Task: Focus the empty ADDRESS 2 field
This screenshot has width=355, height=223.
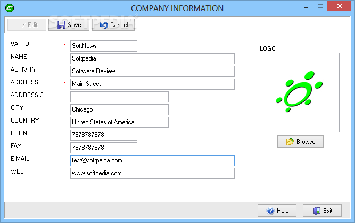Action: [119, 97]
